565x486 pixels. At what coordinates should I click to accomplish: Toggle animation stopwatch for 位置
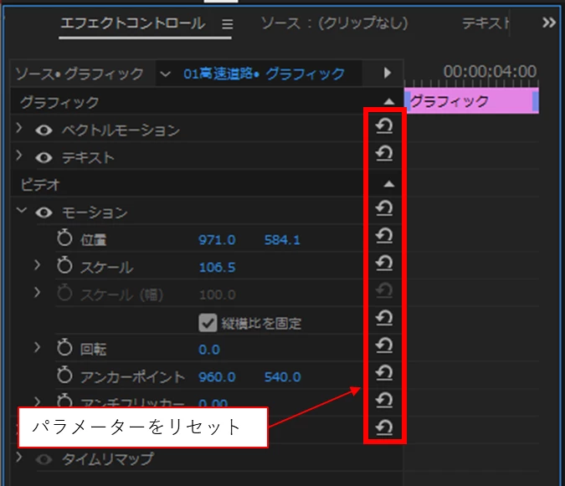[64, 238]
